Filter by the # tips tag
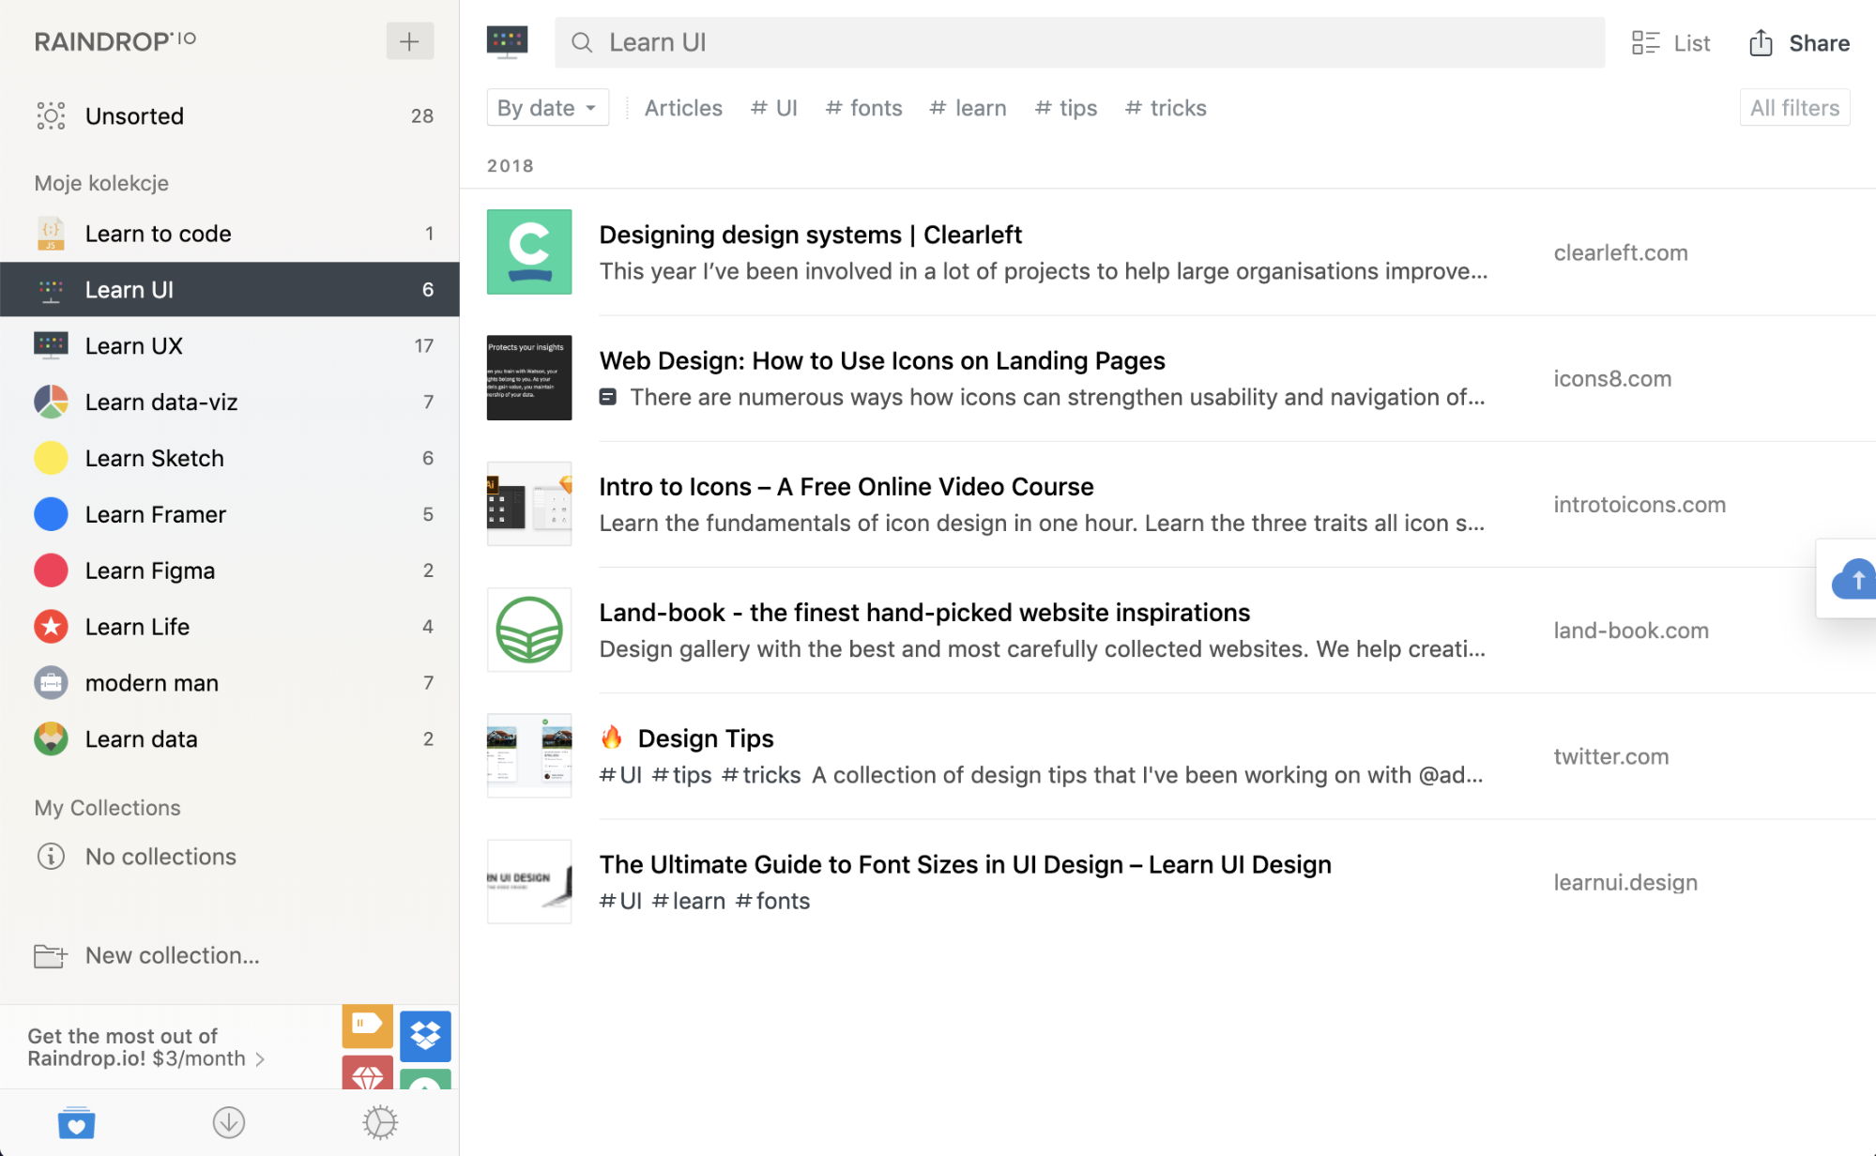The width and height of the screenshot is (1876, 1156). [1066, 108]
